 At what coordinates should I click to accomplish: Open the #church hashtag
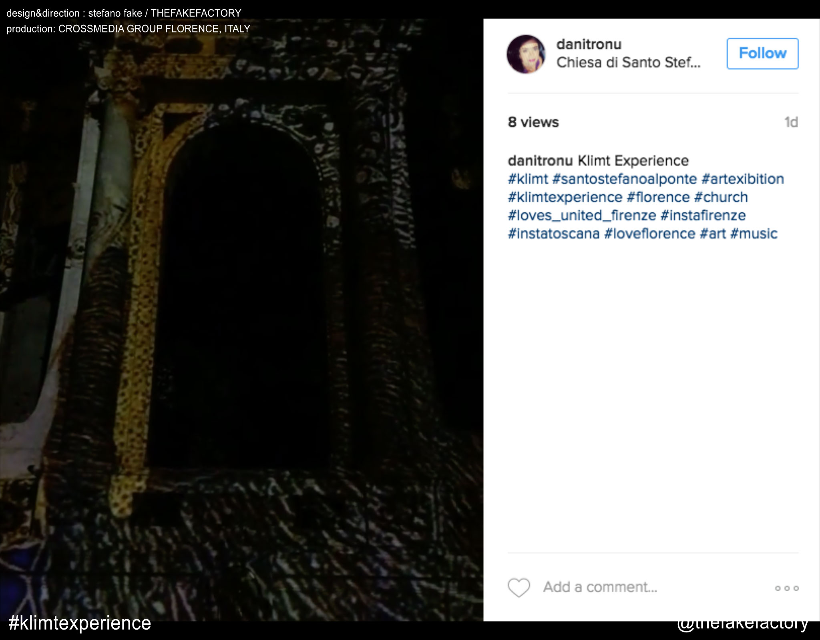[721, 197]
